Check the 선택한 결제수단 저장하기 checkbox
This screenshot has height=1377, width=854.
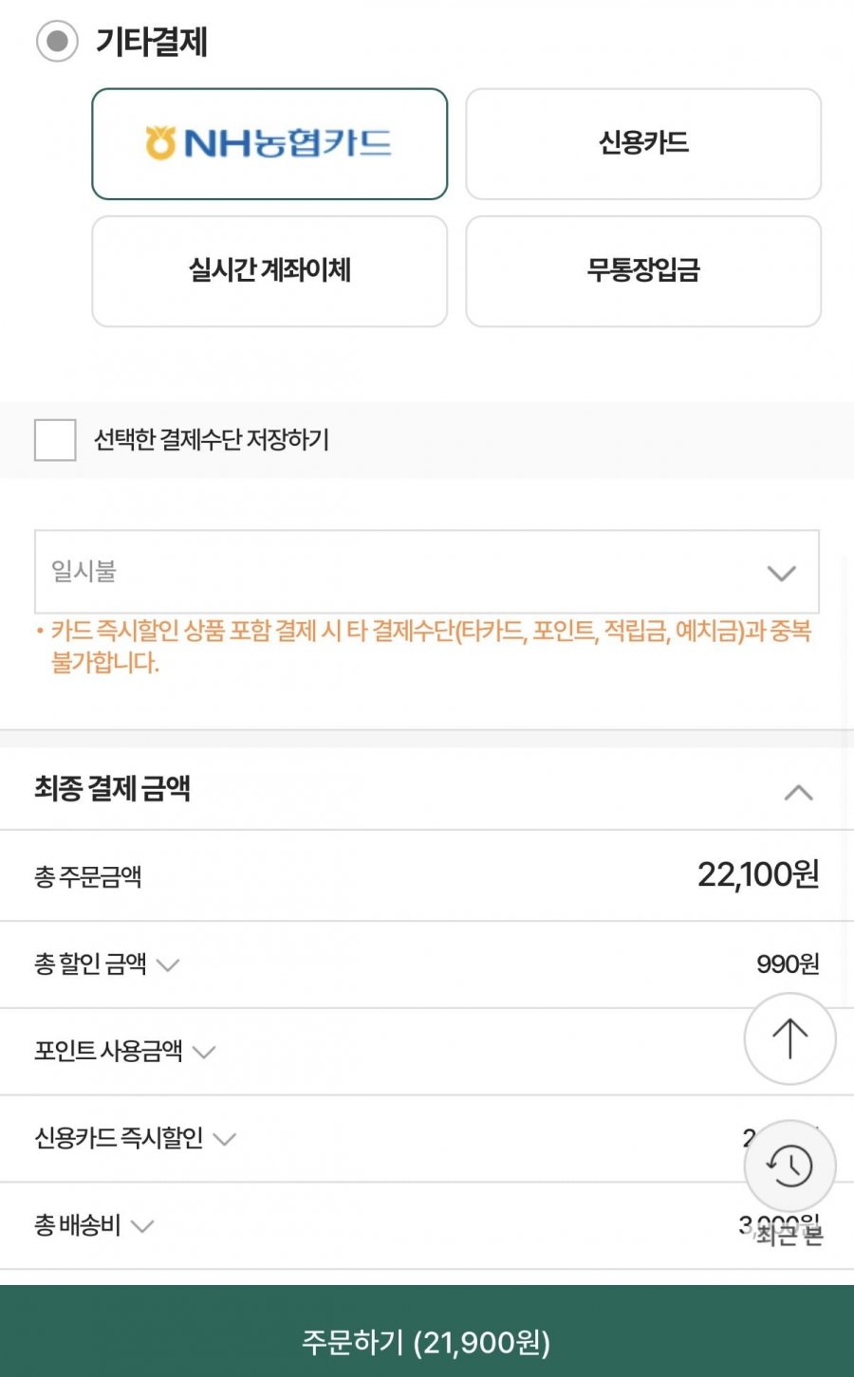[55, 440]
